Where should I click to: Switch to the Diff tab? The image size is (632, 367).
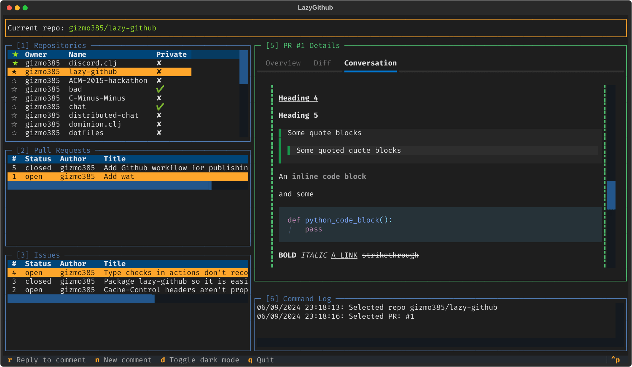(322, 63)
